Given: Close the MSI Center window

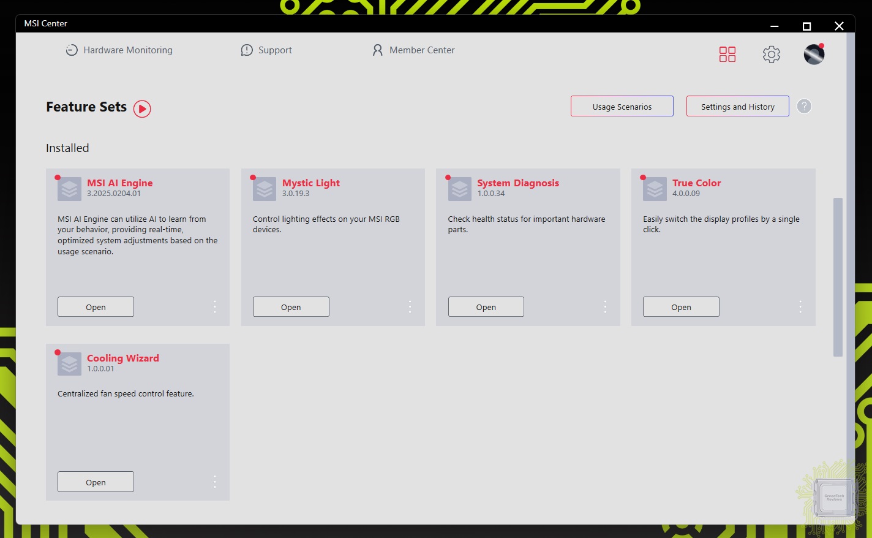Looking at the screenshot, I should pos(839,26).
